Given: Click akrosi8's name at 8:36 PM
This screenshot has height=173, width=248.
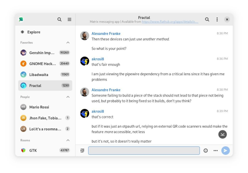Looking at the screenshot, I should 98,59.
